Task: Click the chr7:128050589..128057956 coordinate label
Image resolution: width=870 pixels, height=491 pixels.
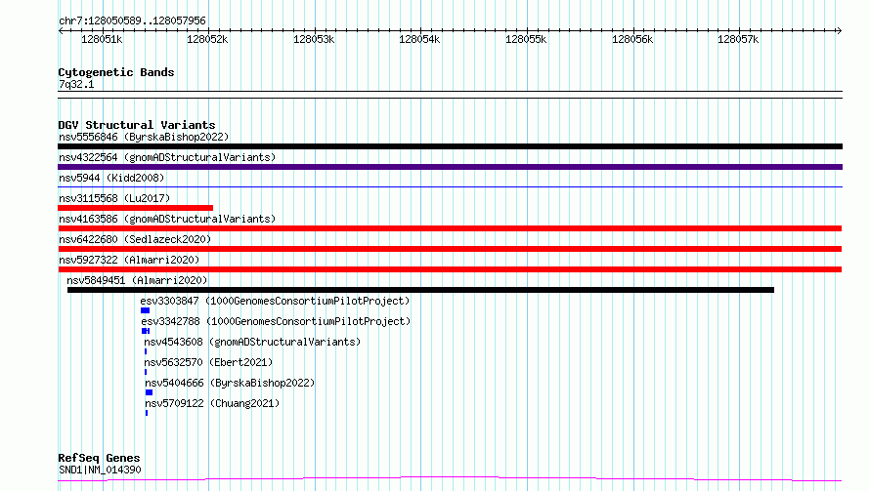Action: click(x=132, y=20)
